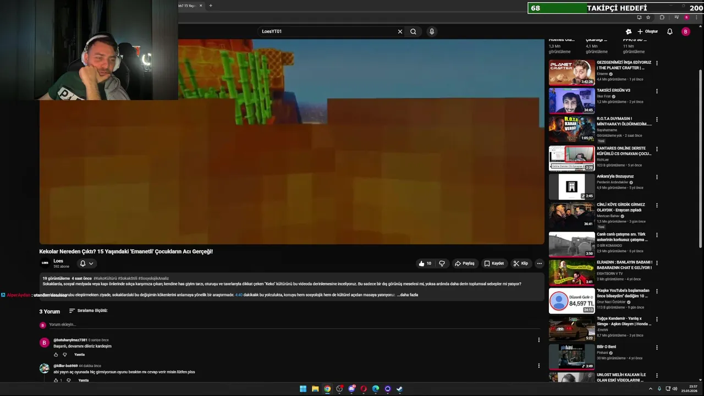Open R.O.T.A DUYMASIN video thumbnail
Image resolution: width=704 pixels, height=396 pixels.
pyautogui.click(x=571, y=129)
